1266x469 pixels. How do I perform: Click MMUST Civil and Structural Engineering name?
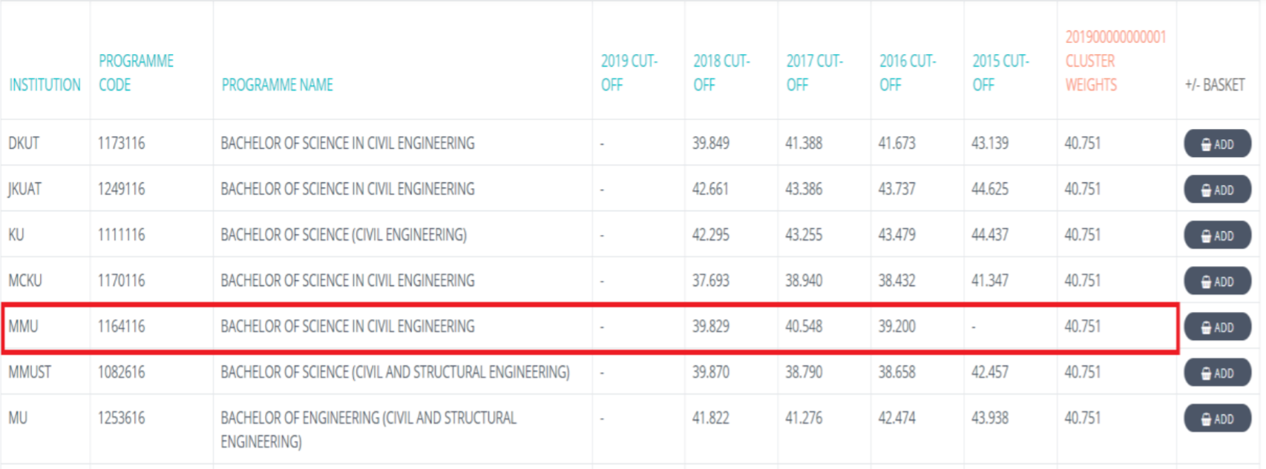[x=395, y=372]
